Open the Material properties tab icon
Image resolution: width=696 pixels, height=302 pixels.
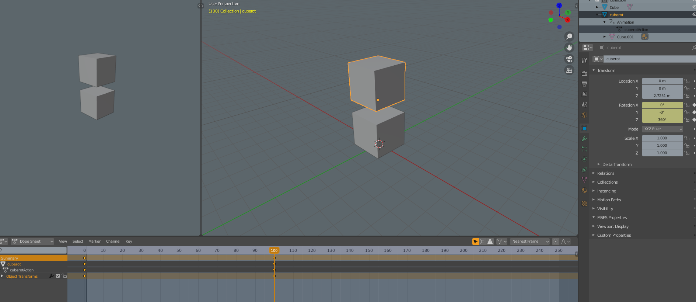point(584,190)
